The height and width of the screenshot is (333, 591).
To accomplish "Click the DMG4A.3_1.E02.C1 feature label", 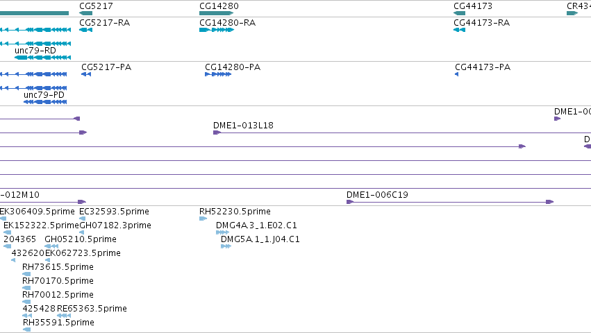I will [x=256, y=225].
